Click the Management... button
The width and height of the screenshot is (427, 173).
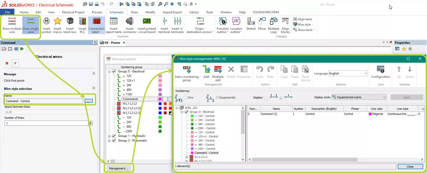click(x=118, y=168)
